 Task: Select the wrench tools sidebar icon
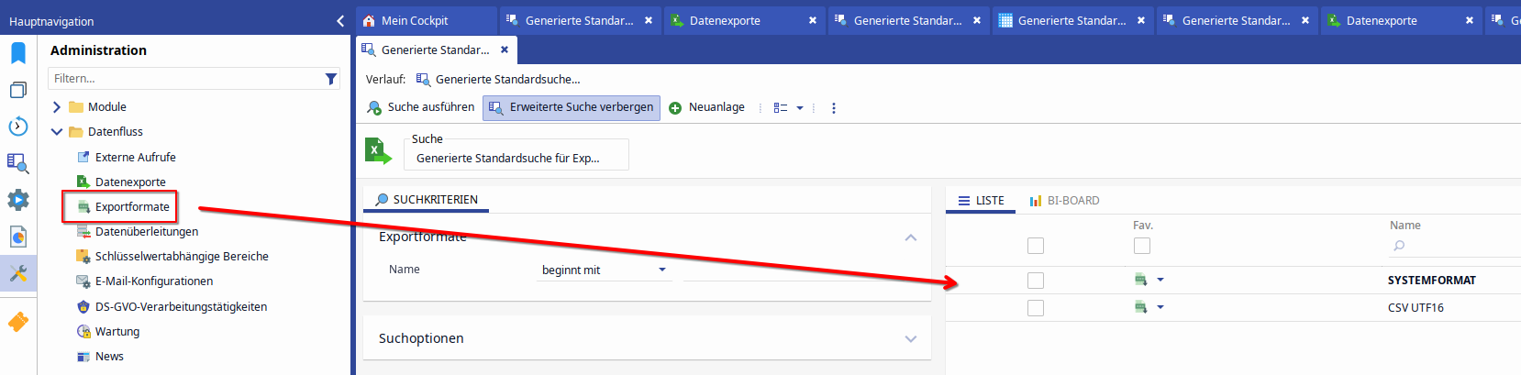[x=17, y=273]
